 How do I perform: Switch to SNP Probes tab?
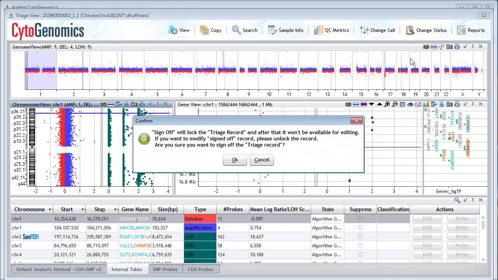click(x=165, y=269)
